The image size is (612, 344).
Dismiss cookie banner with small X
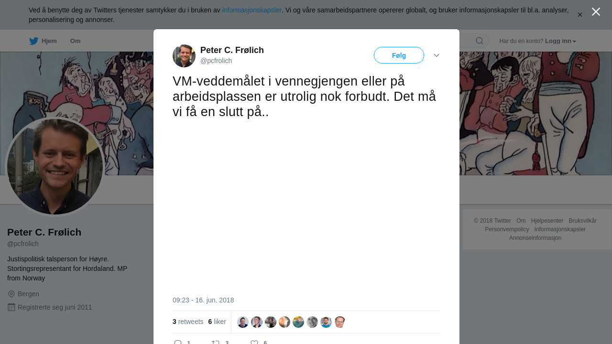(x=579, y=15)
